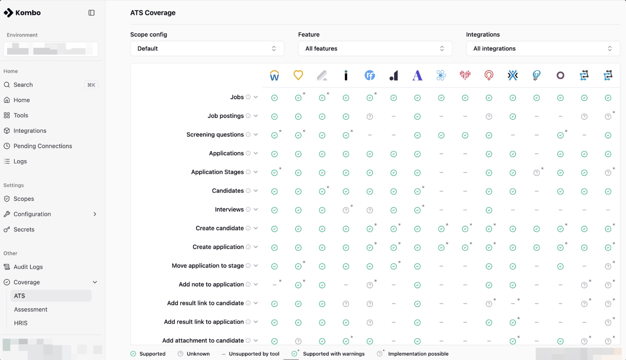The height and width of the screenshot is (360, 626).
Task: Click the info icon beside Applications
Action: click(x=248, y=153)
